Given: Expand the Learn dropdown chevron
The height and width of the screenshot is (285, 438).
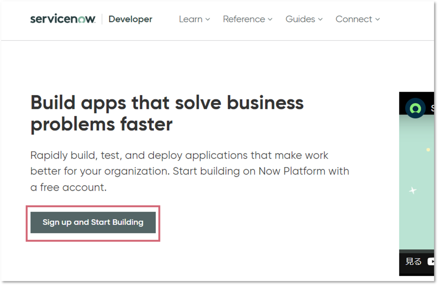Looking at the screenshot, I should [208, 20].
